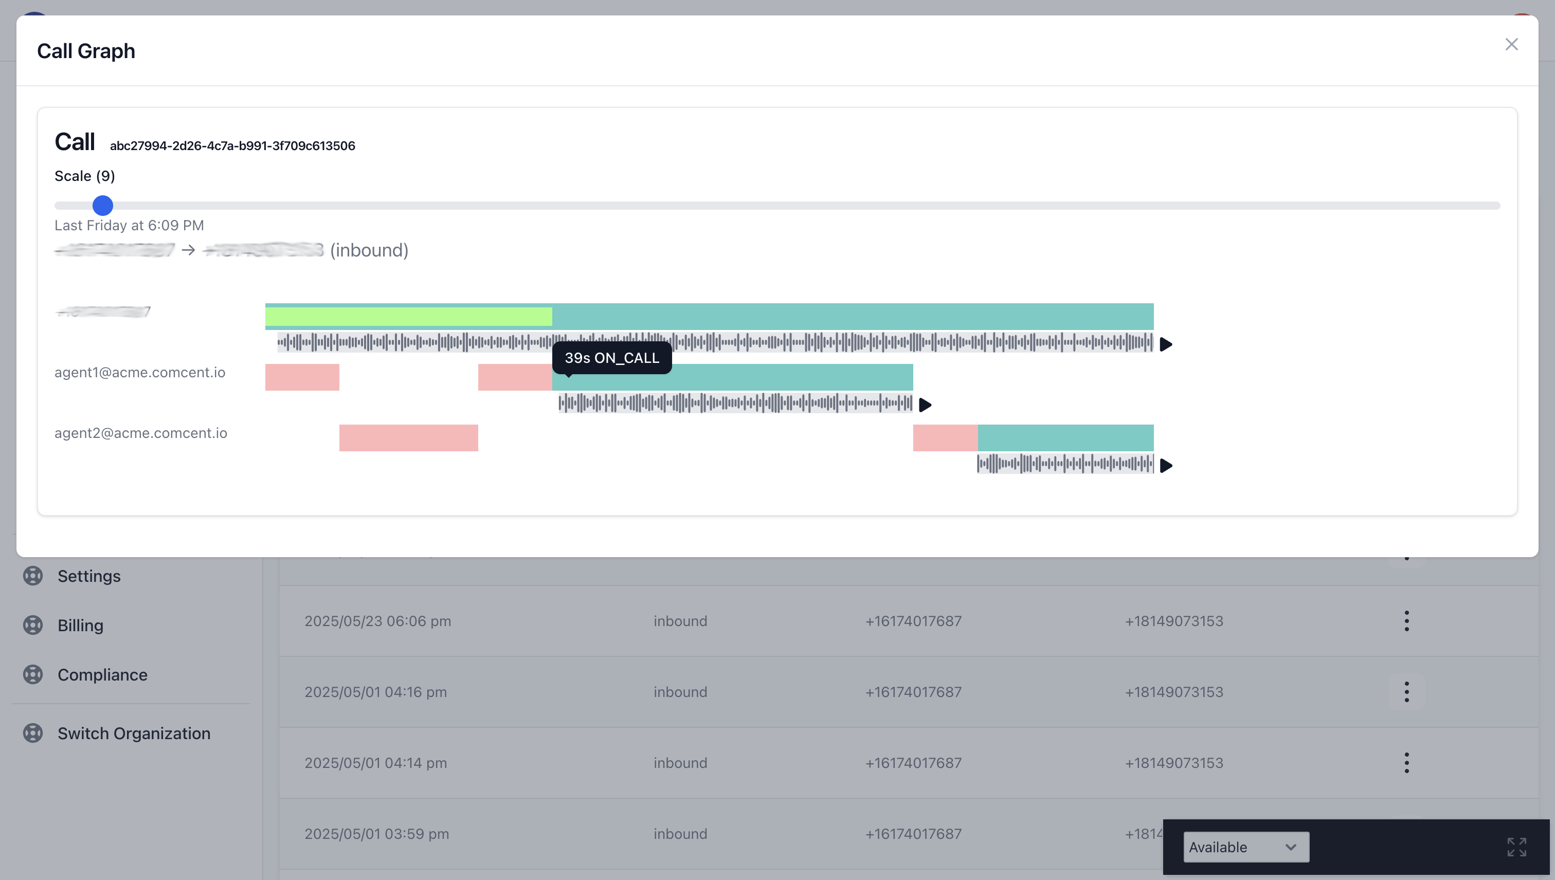Open Switch Organization in the sidebar

pos(134,733)
